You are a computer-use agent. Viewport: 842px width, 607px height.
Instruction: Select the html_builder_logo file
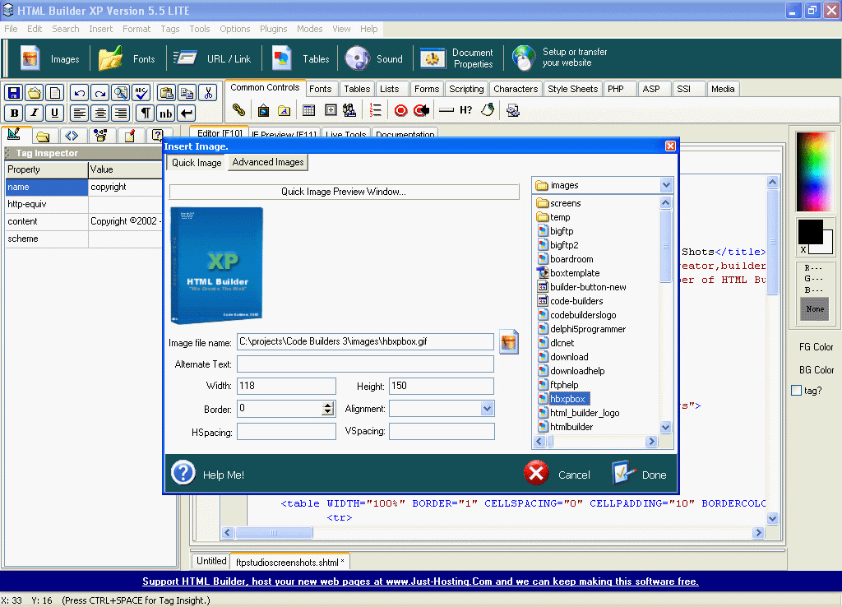click(x=578, y=413)
